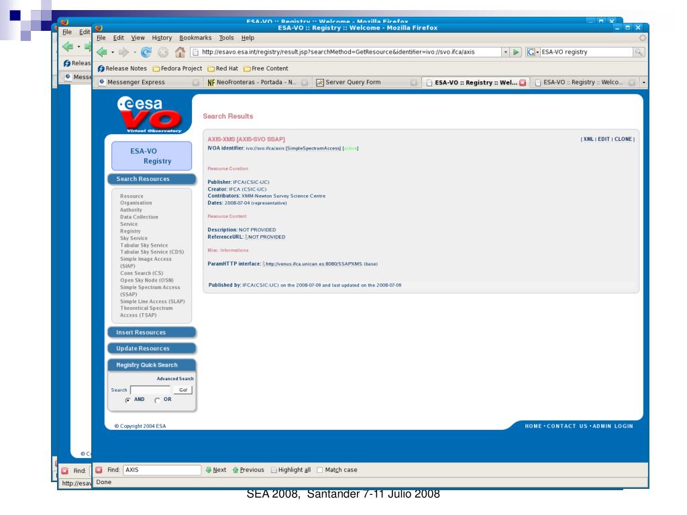Open the Data Collection sidebar link
This screenshot has height=515, width=687.
click(139, 217)
